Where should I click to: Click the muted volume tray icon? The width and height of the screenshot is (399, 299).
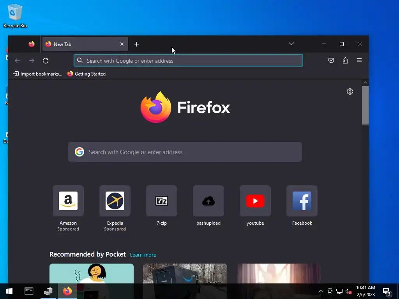348,291
